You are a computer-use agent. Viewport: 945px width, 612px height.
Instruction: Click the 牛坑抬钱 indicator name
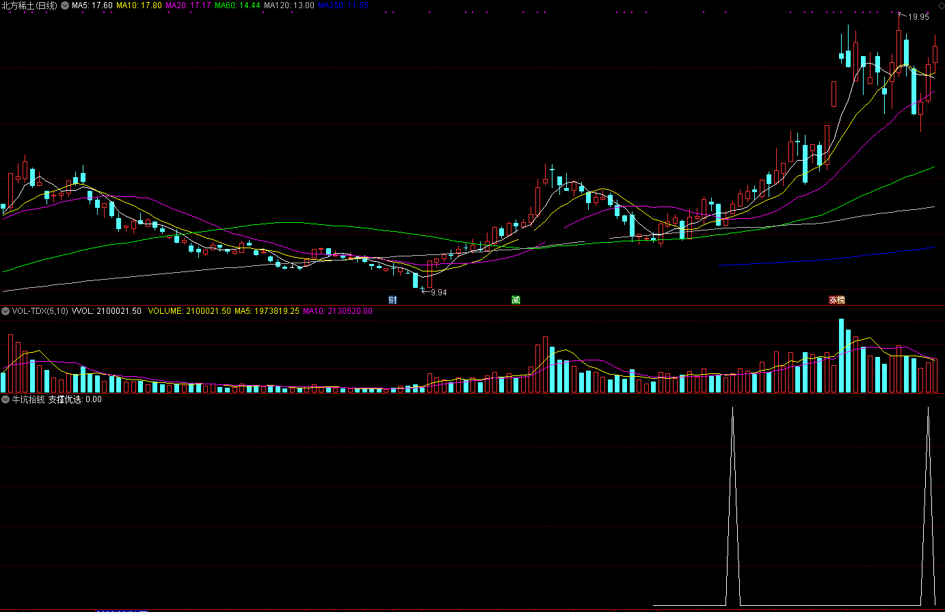pyautogui.click(x=28, y=399)
